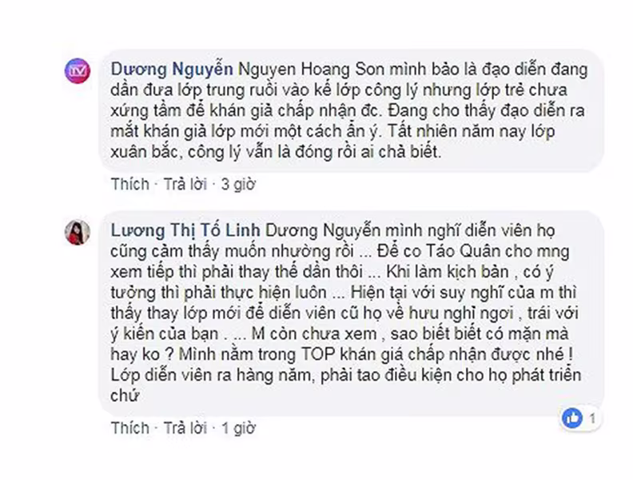
Task: Open Dương Nguyễn's purple TV avatar
Action: [78, 70]
